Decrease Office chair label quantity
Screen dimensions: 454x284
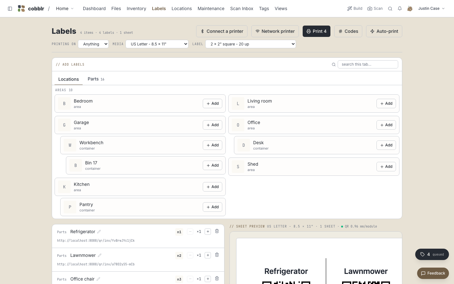[190, 279]
